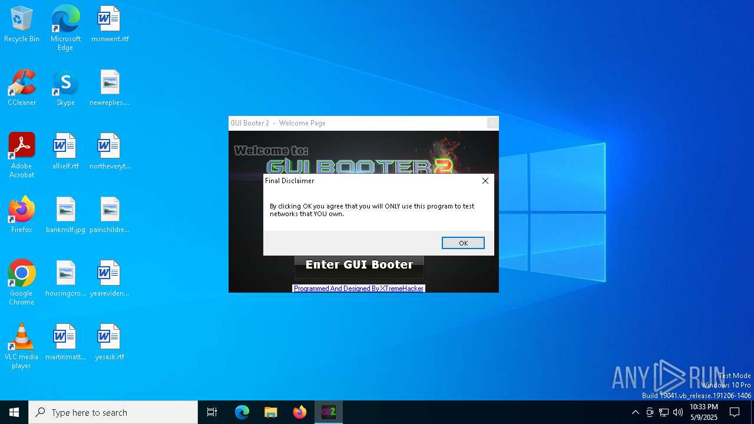Click the taskbar search box
The image size is (754, 424).
(113, 412)
